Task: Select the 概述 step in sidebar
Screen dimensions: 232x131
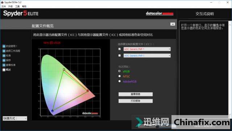Action: 7,70
